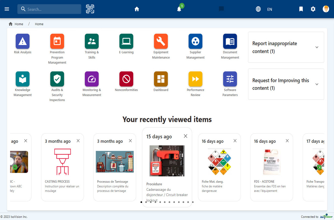Open the Risk Analysis module
Screen dimensions: 334x220
[x=22, y=41]
